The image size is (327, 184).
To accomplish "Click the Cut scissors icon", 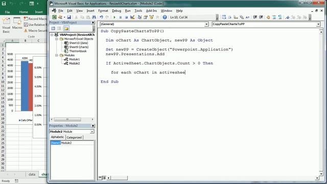I will (x=76, y=17).
